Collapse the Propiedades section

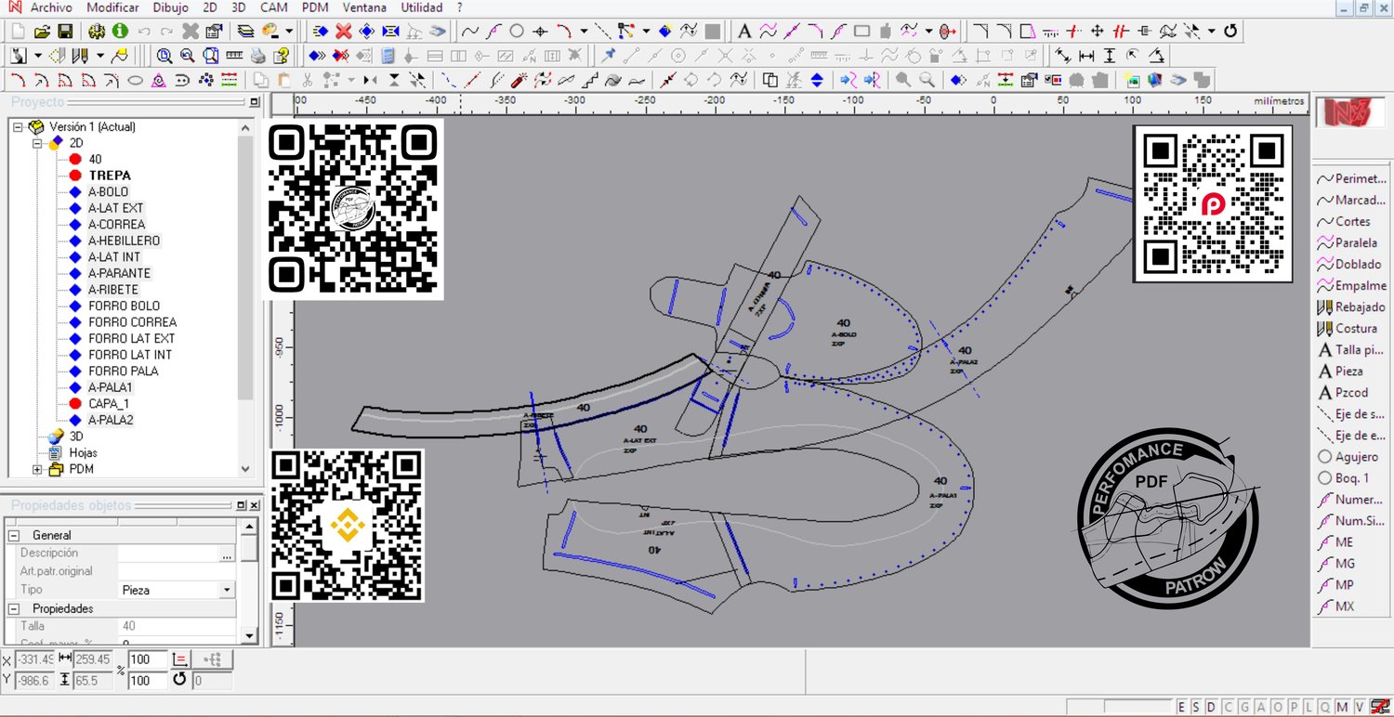pos(14,608)
